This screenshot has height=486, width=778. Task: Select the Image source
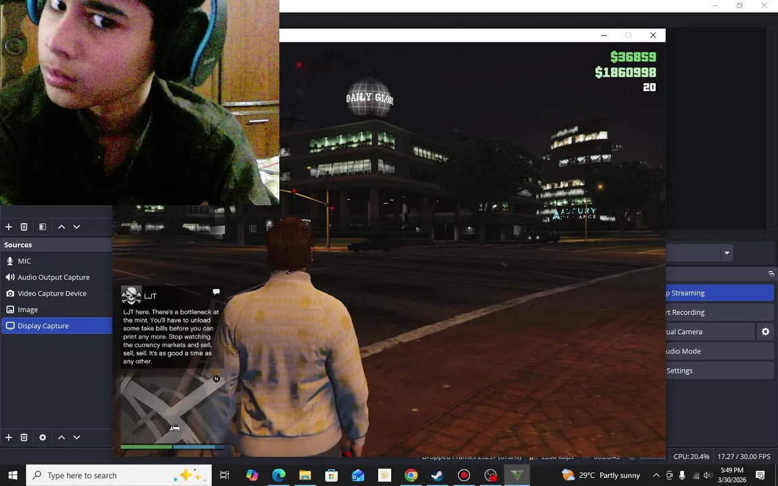point(56,309)
